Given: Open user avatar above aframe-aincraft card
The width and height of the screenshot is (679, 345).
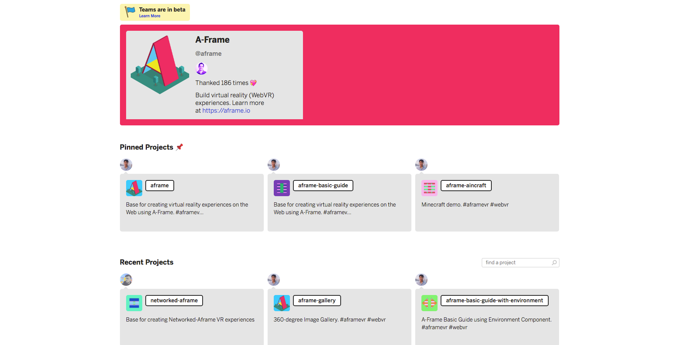Looking at the screenshot, I should (421, 165).
